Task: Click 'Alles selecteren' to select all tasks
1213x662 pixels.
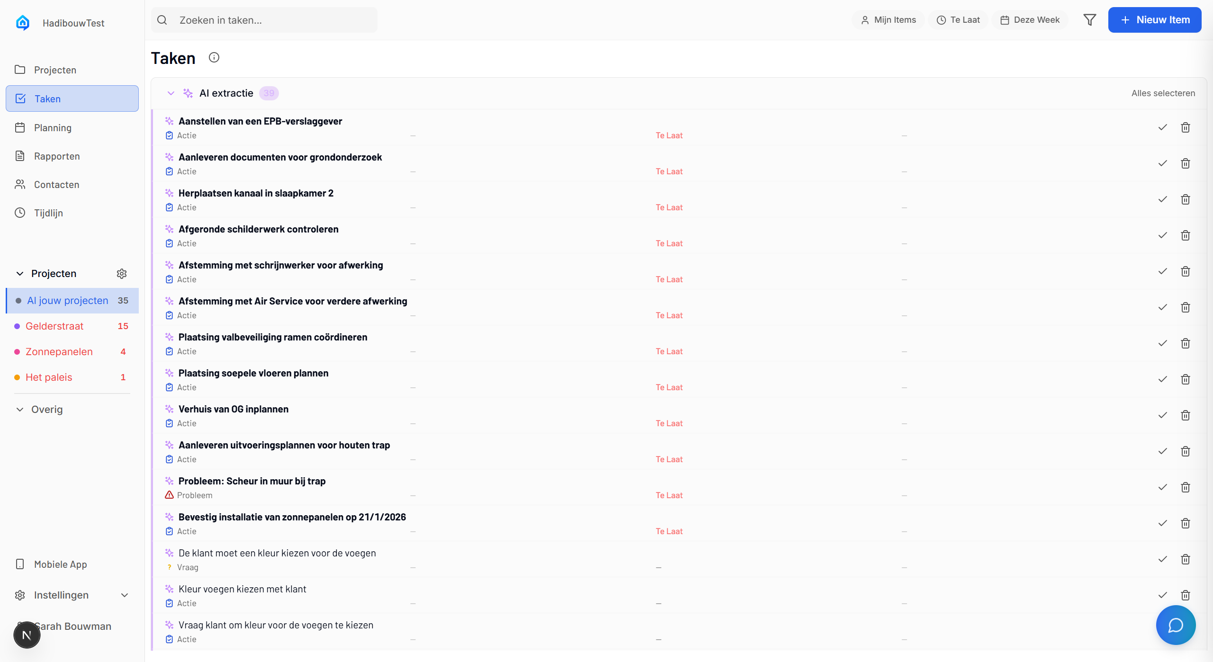Action: 1163,93
